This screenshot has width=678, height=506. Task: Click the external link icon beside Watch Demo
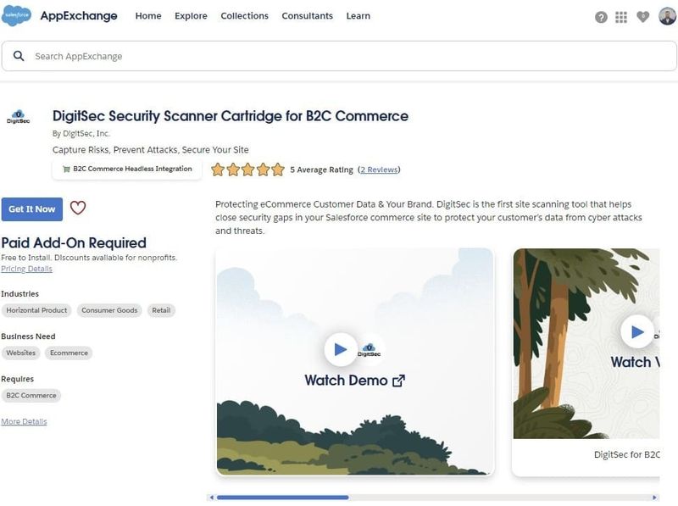pos(398,381)
